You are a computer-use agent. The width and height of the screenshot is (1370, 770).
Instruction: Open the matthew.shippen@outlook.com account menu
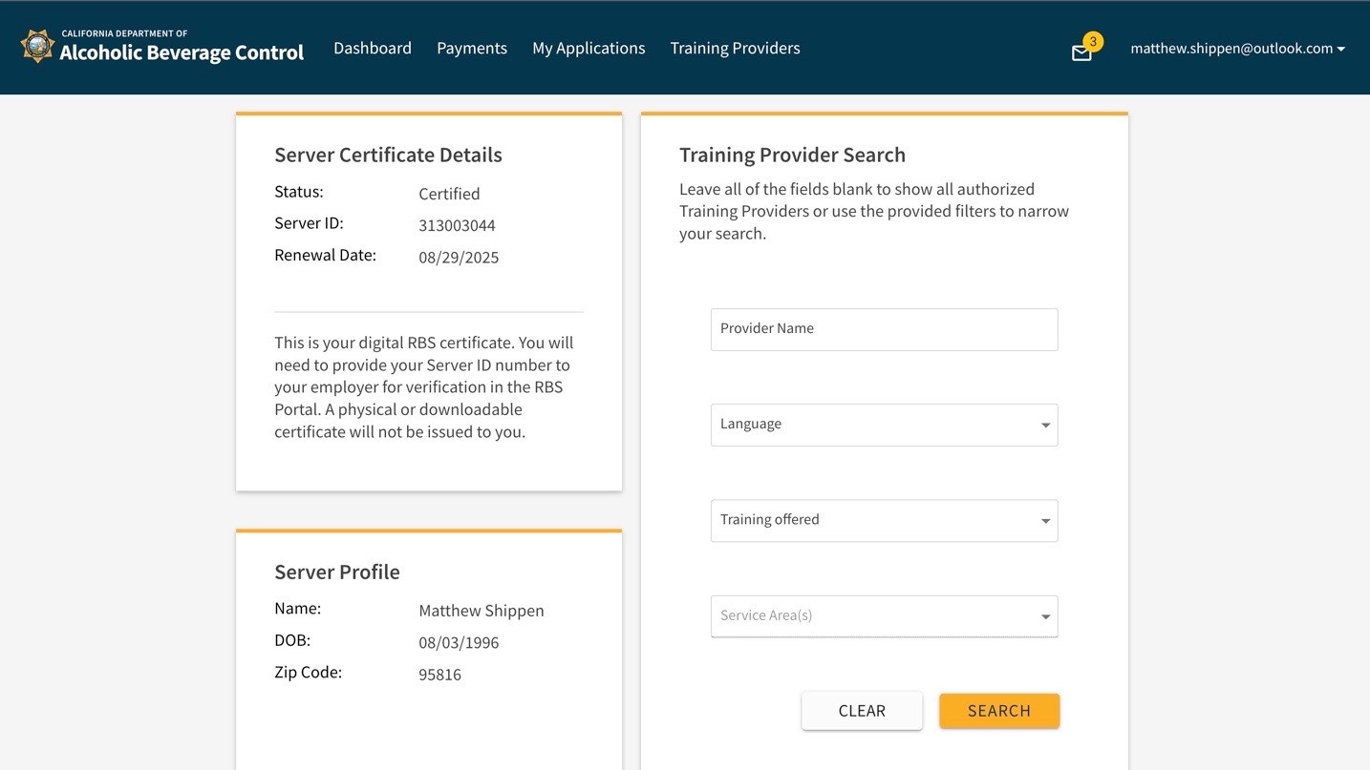tap(1237, 48)
